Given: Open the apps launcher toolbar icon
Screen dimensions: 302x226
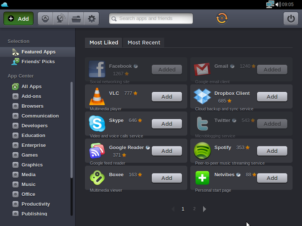Looking at the screenshot, I should click(45, 19).
